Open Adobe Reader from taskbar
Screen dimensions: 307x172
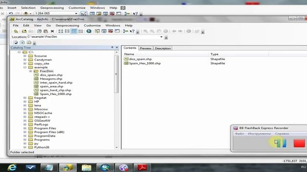tap(142, 168)
